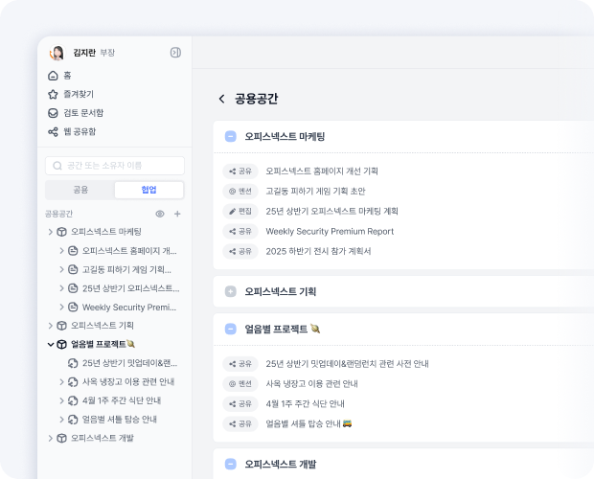This screenshot has height=479, width=594.
Task: Expand the 오피스넥스트 기획 section card
Action: [x=230, y=291]
